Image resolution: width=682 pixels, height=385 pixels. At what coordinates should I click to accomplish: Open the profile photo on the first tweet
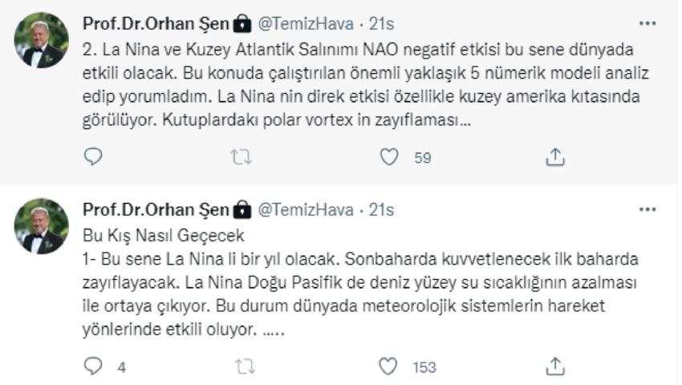point(41,40)
